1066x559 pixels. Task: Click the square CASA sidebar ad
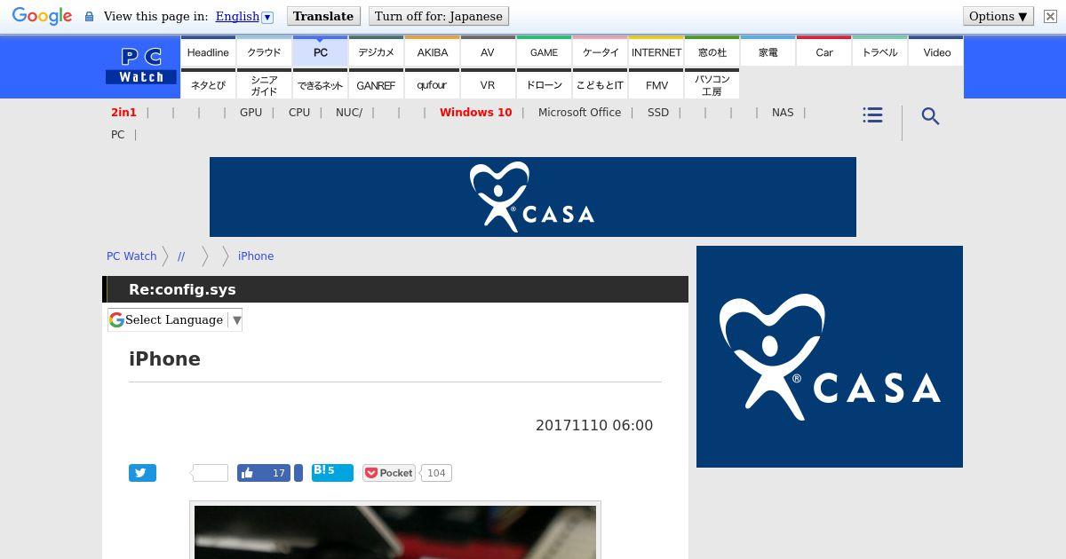point(830,357)
